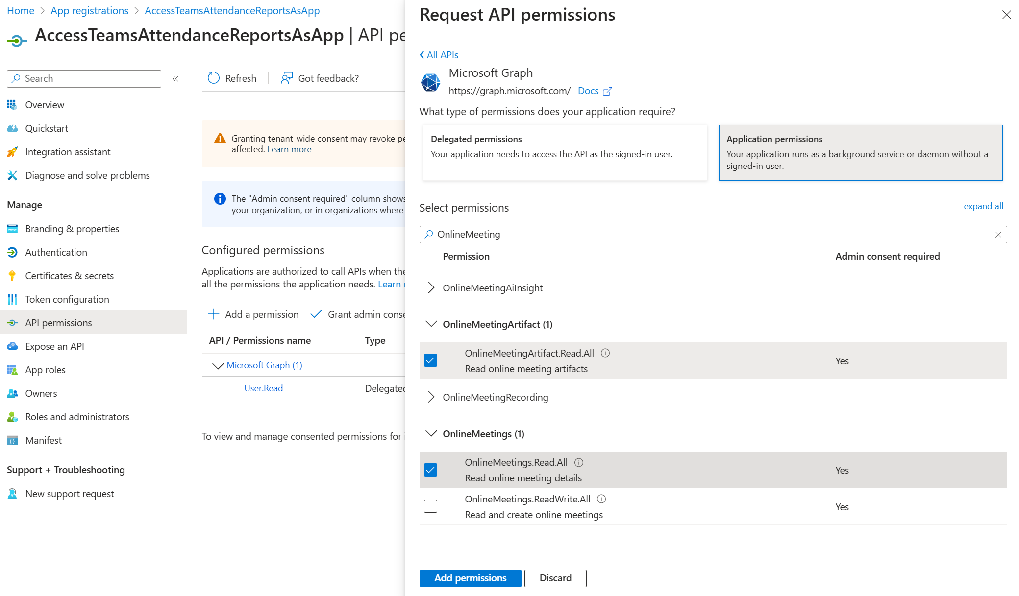Click the Expose an API cloud icon

[12, 346]
